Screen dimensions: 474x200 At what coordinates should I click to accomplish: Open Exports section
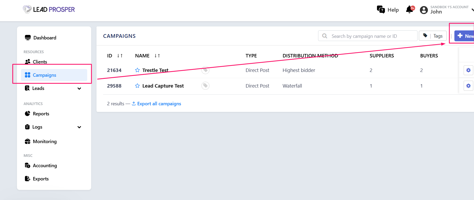coord(41,179)
